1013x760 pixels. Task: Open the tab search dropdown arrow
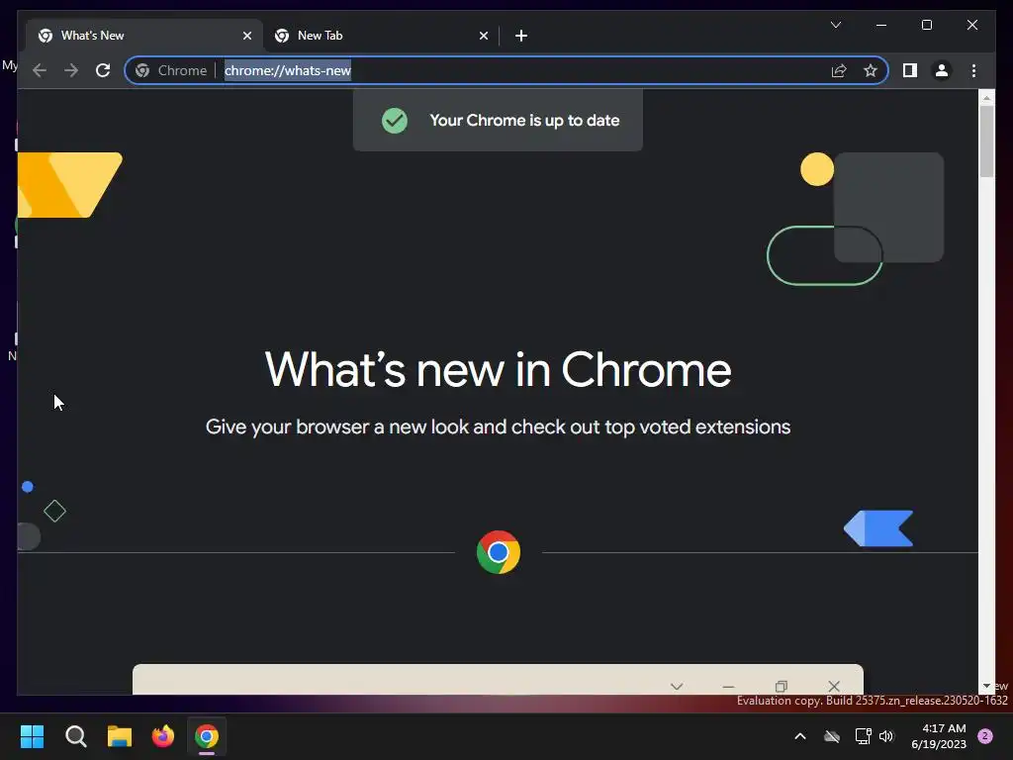(835, 25)
